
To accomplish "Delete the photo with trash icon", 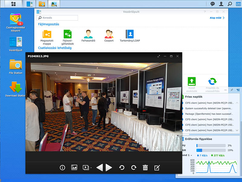I will tap(145, 167).
